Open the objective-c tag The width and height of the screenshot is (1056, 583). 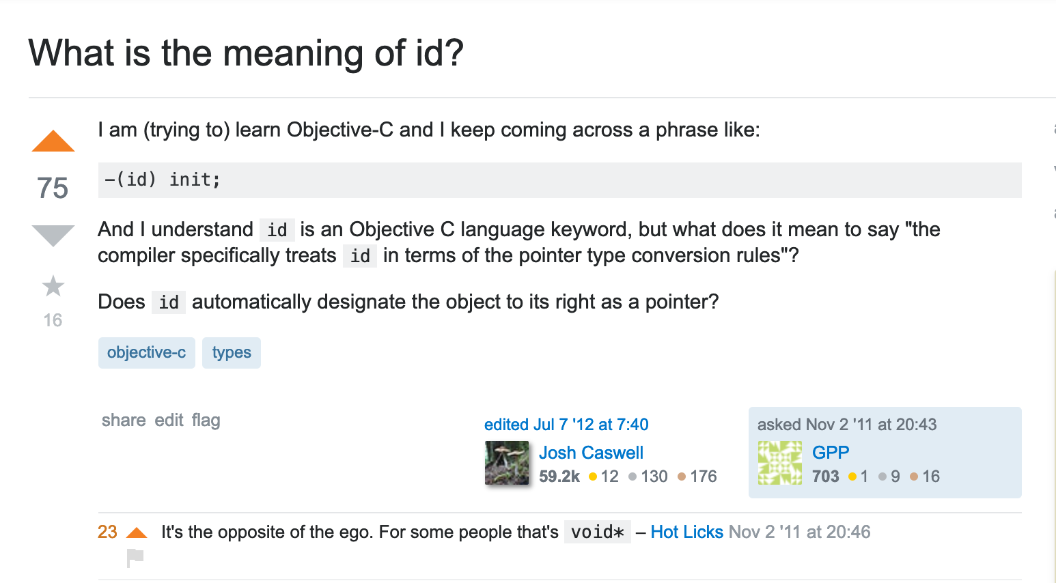147,353
